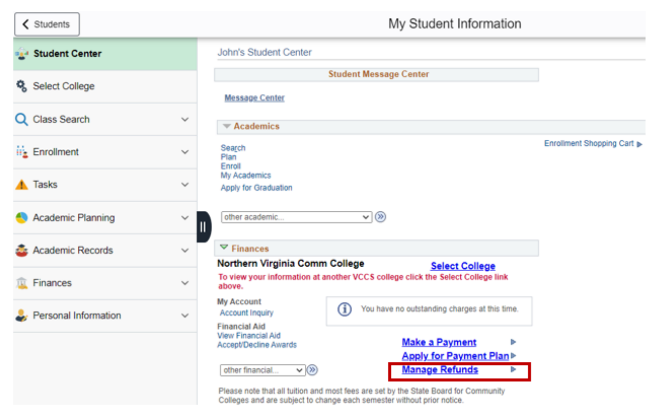Click the Students back button
Viewport: 668px width, 414px height.
[x=46, y=24]
